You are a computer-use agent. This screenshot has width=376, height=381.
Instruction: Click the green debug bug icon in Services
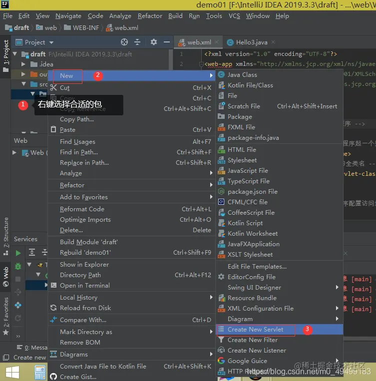18,266
